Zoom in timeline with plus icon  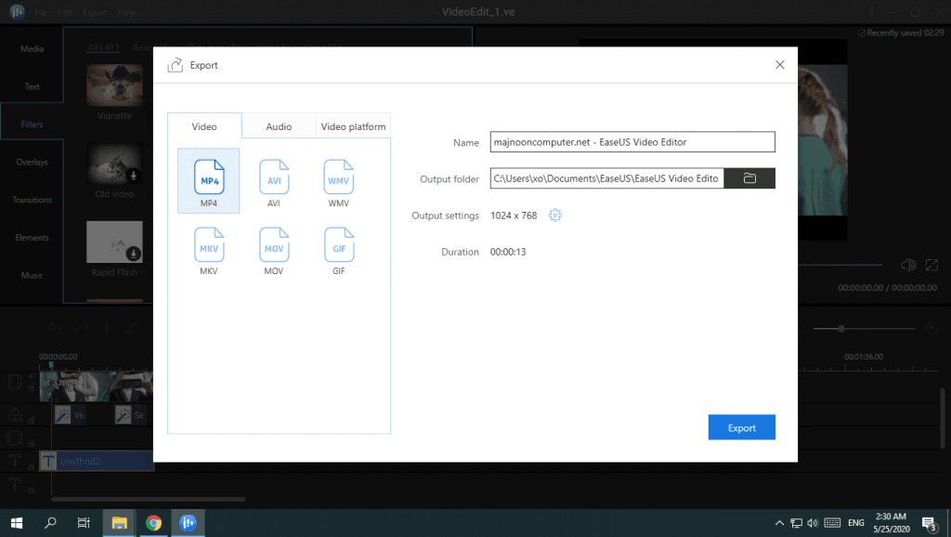[932, 328]
